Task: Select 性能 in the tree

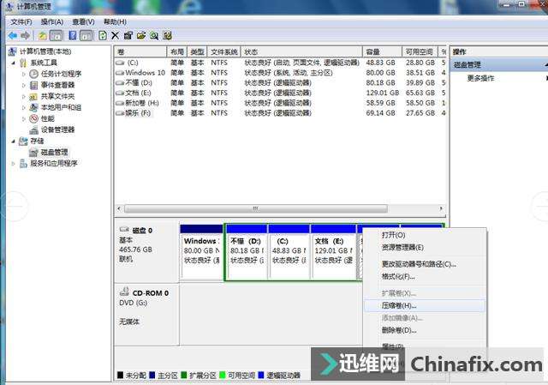Action: click(48, 118)
